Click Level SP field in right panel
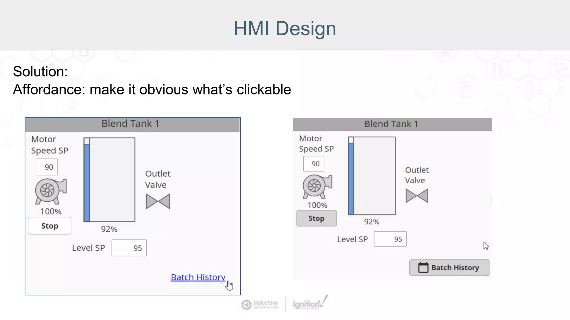The height and width of the screenshot is (320, 570). (390, 239)
